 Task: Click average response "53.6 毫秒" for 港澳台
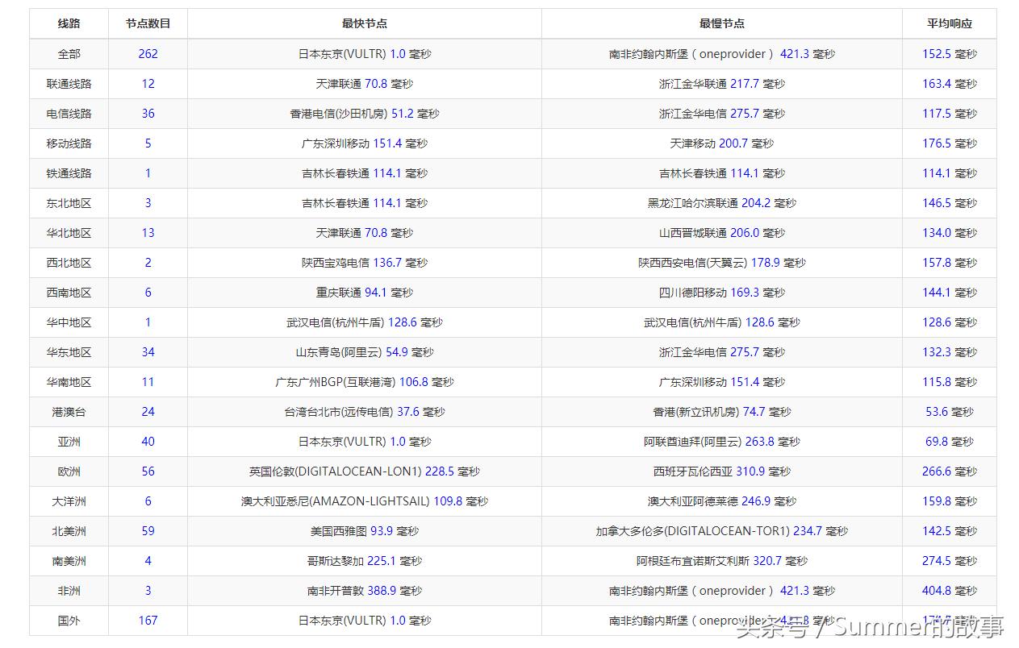(x=950, y=412)
